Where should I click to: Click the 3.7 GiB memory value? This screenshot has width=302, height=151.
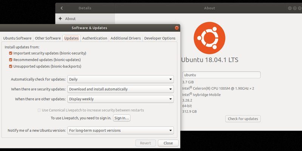tap(188, 82)
